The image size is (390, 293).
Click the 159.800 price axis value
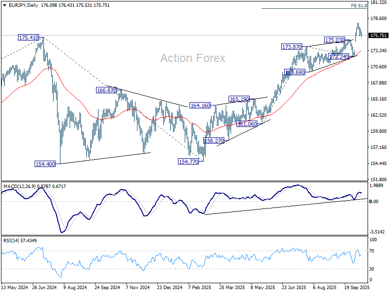pos(379,131)
